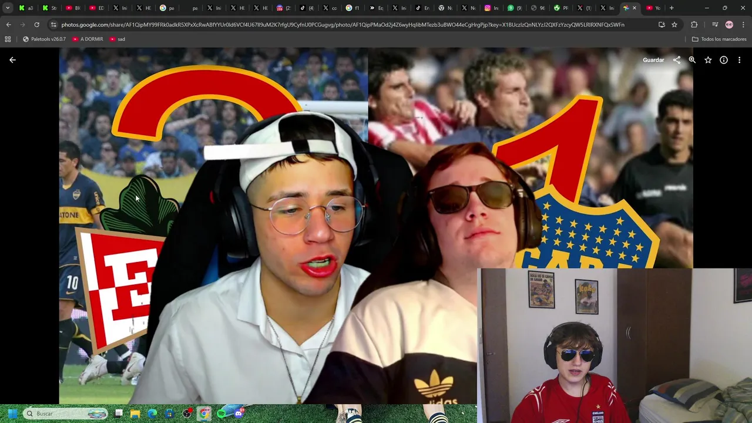
Task: Switch to the Kick 'a3' tab
Action: pos(26,8)
